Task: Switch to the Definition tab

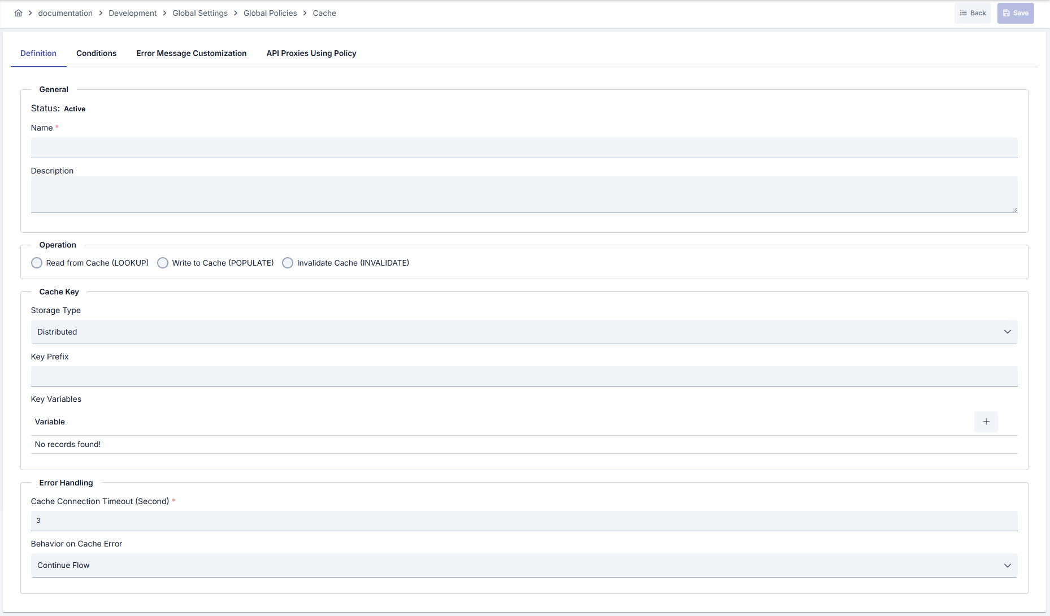Action: pyautogui.click(x=38, y=53)
